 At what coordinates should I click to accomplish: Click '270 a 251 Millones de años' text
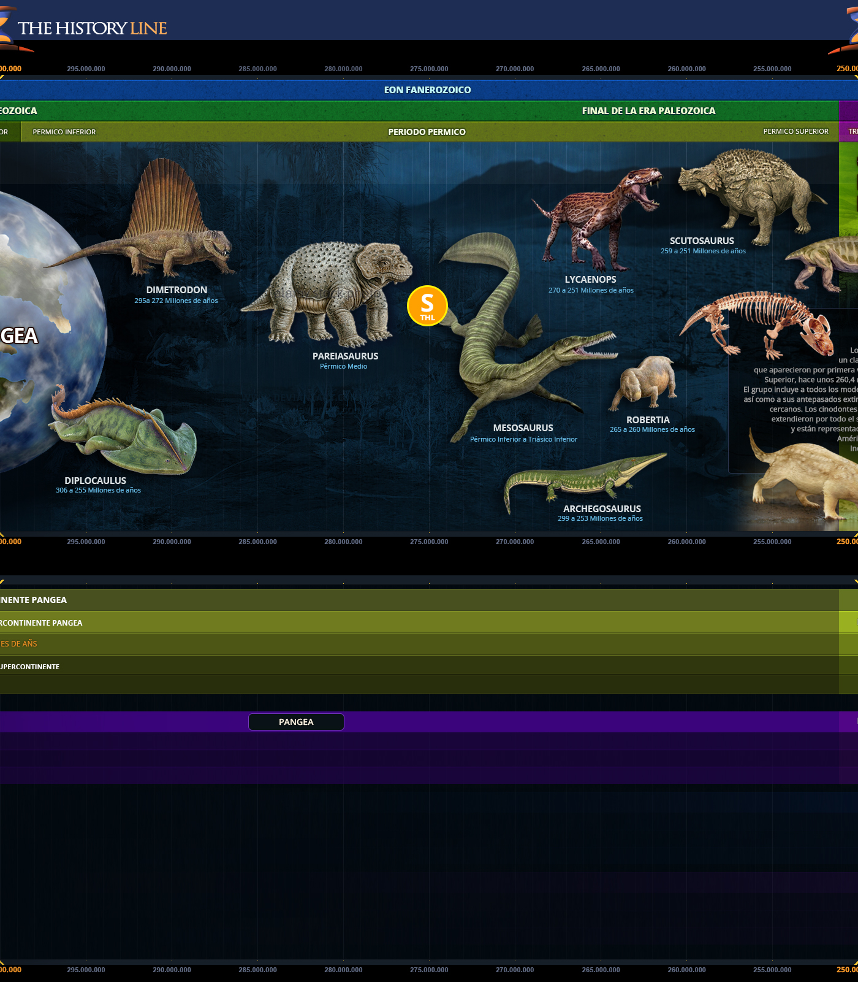pyautogui.click(x=591, y=290)
